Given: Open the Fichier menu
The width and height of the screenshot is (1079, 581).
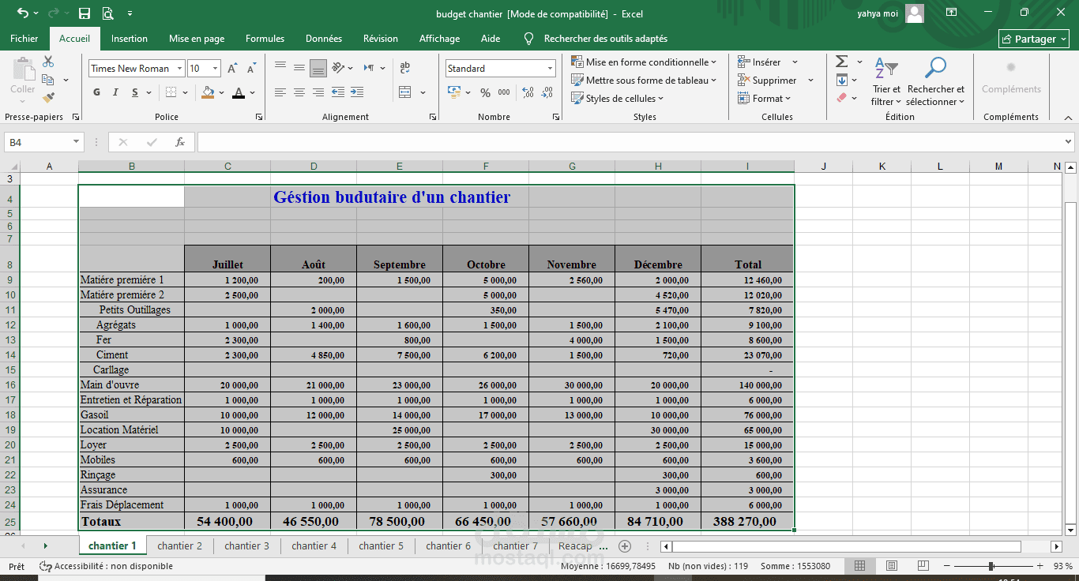Looking at the screenshot, I should coord(24,38).
